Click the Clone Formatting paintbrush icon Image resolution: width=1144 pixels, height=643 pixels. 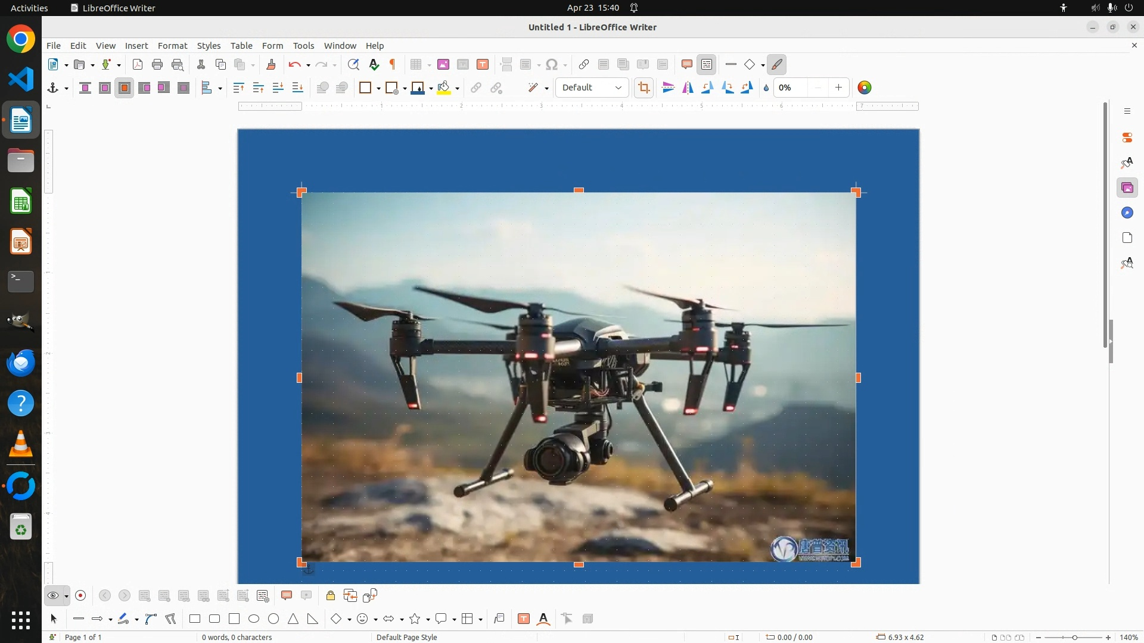(271, 64)
